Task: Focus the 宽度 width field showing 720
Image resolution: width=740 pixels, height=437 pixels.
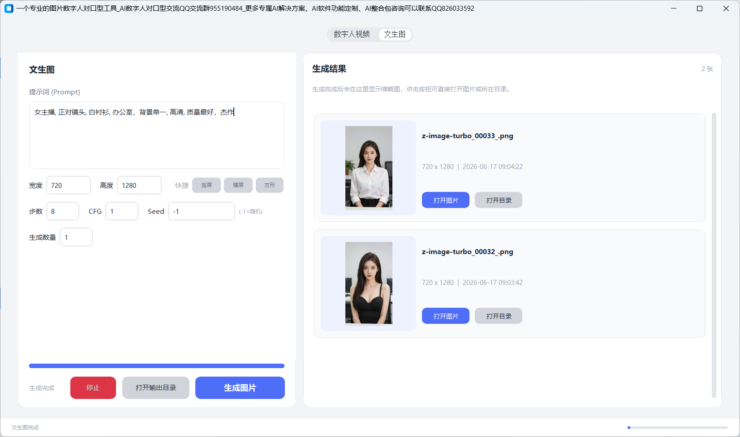Action: click(69, 185)
